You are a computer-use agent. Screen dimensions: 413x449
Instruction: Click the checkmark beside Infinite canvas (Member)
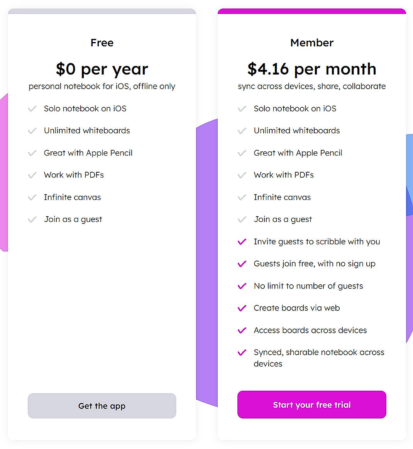pyautogui.click(x=242, y=197)
